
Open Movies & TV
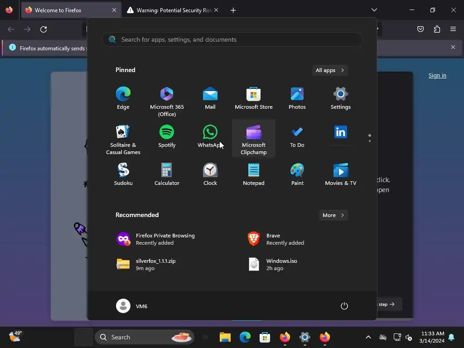point(341,174)
